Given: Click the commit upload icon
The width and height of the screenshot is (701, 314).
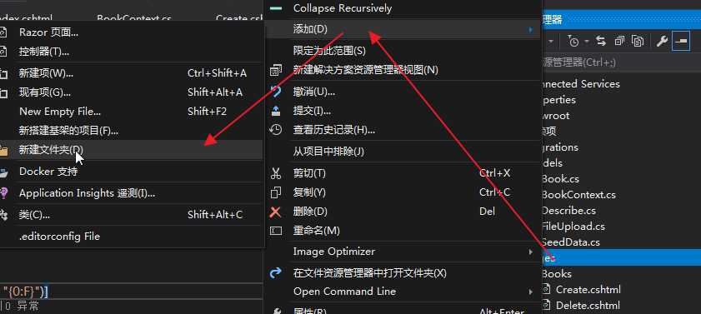Looking at the screenshot, I should (x=276, y=111).
